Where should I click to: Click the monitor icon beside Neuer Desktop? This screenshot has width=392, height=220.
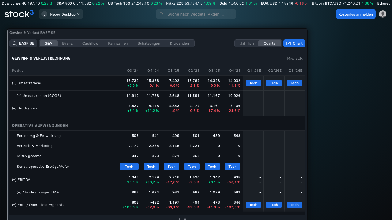(44, 14)
